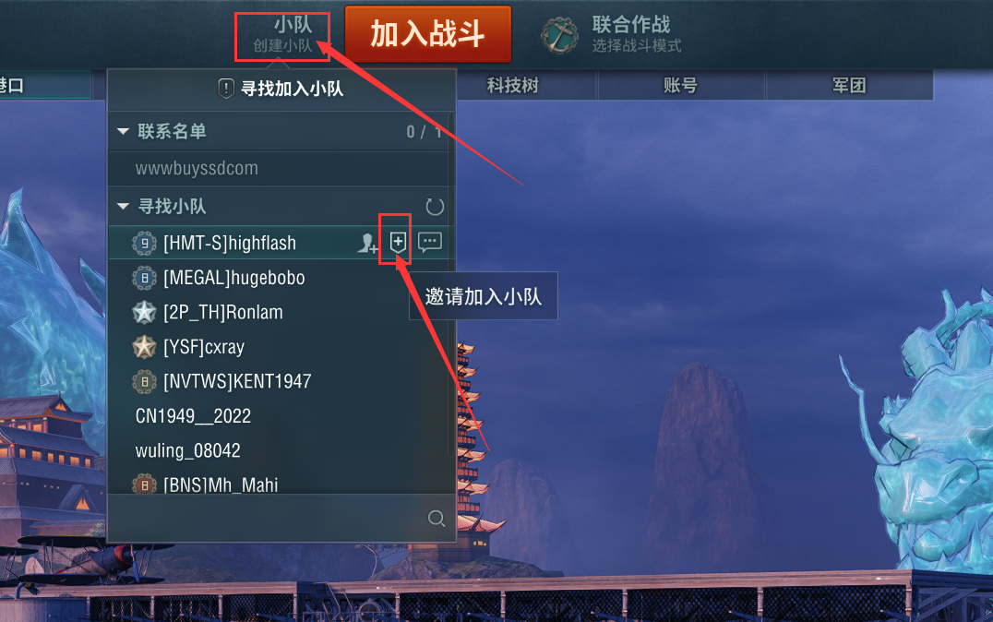Open chat bubble icon for [HMT-S]highflash

point(430,242)
